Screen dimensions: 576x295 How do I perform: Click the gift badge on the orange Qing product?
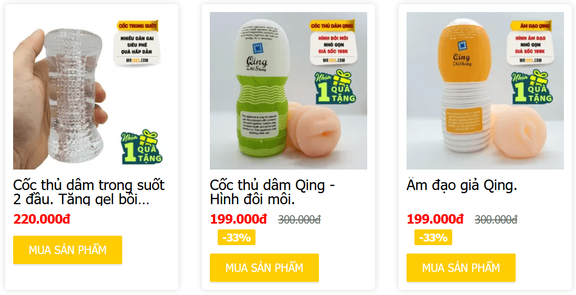pos(532,87)
